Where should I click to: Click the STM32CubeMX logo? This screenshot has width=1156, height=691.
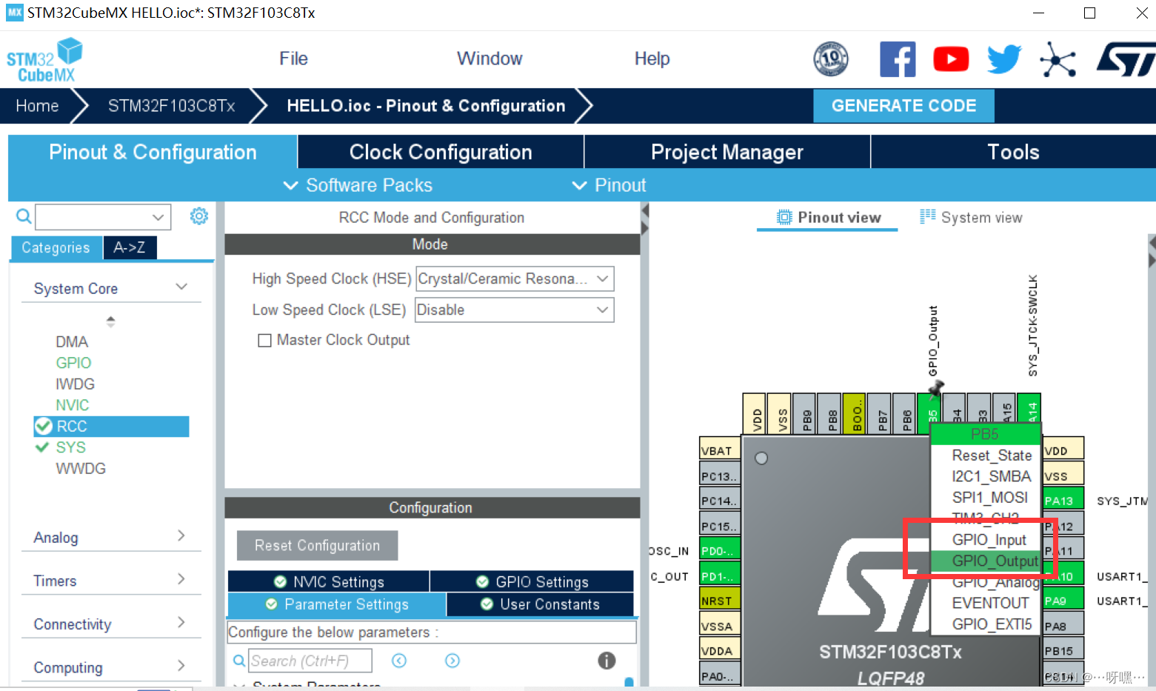[44, 59]
